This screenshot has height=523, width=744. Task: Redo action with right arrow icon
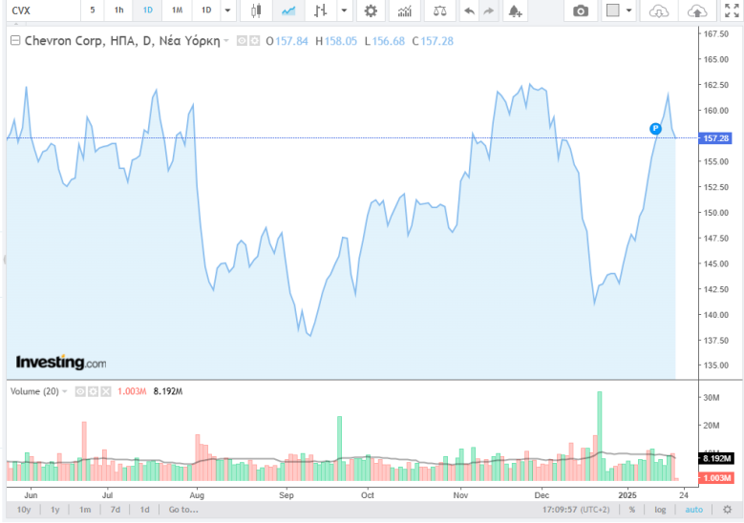click(x=488, y=10)
